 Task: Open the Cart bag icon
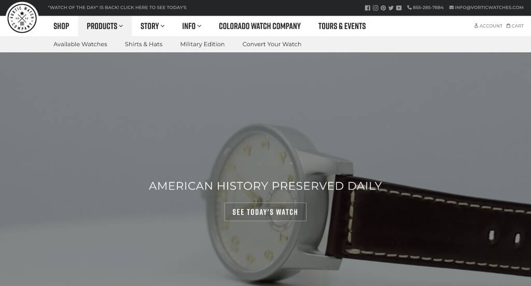tap(508, 26)
